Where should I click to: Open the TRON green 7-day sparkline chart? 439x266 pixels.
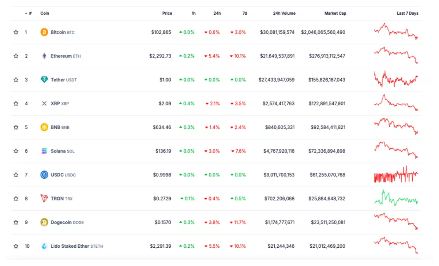click(x=396, y=198)
